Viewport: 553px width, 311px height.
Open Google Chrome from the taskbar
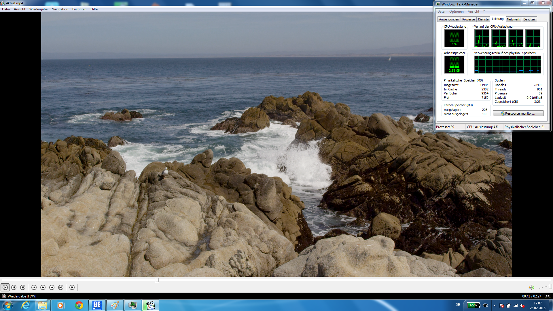click(x=79, y=305)
